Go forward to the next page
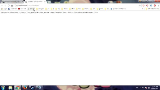The width and height of the screenshot is (160, 90). [x=5, y=5]
